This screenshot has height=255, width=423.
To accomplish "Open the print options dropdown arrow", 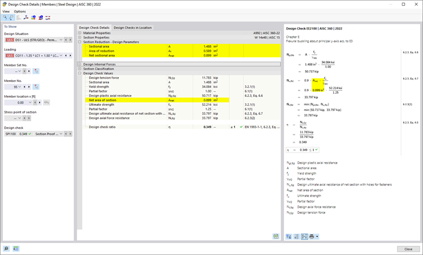I will click(317, 237).
